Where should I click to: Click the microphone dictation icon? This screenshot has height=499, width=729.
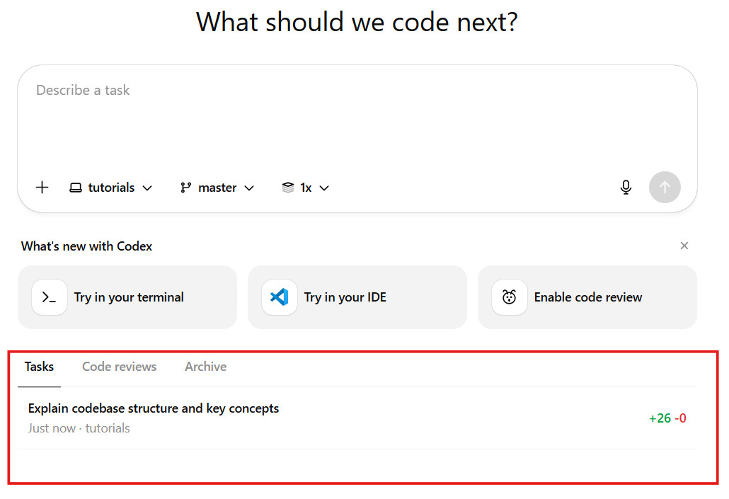pos(626,188)
